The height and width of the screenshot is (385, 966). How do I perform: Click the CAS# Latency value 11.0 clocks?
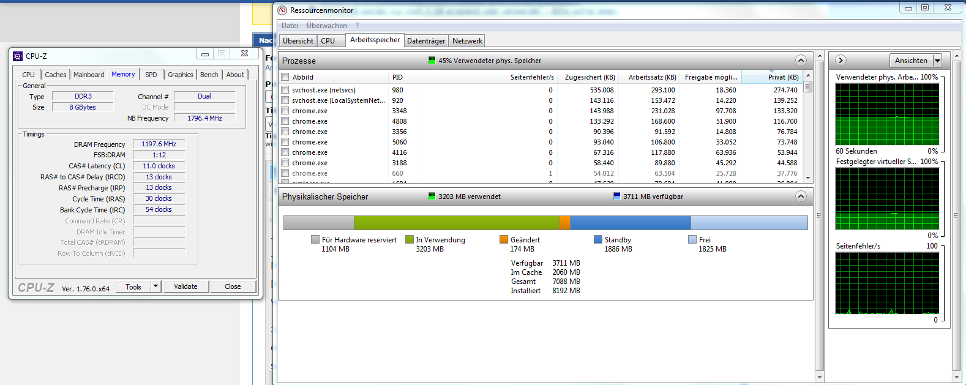pos(159,166)
